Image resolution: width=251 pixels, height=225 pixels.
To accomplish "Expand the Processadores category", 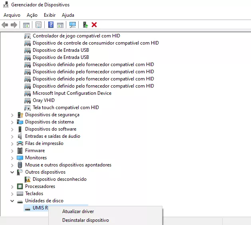I will 12,187.
